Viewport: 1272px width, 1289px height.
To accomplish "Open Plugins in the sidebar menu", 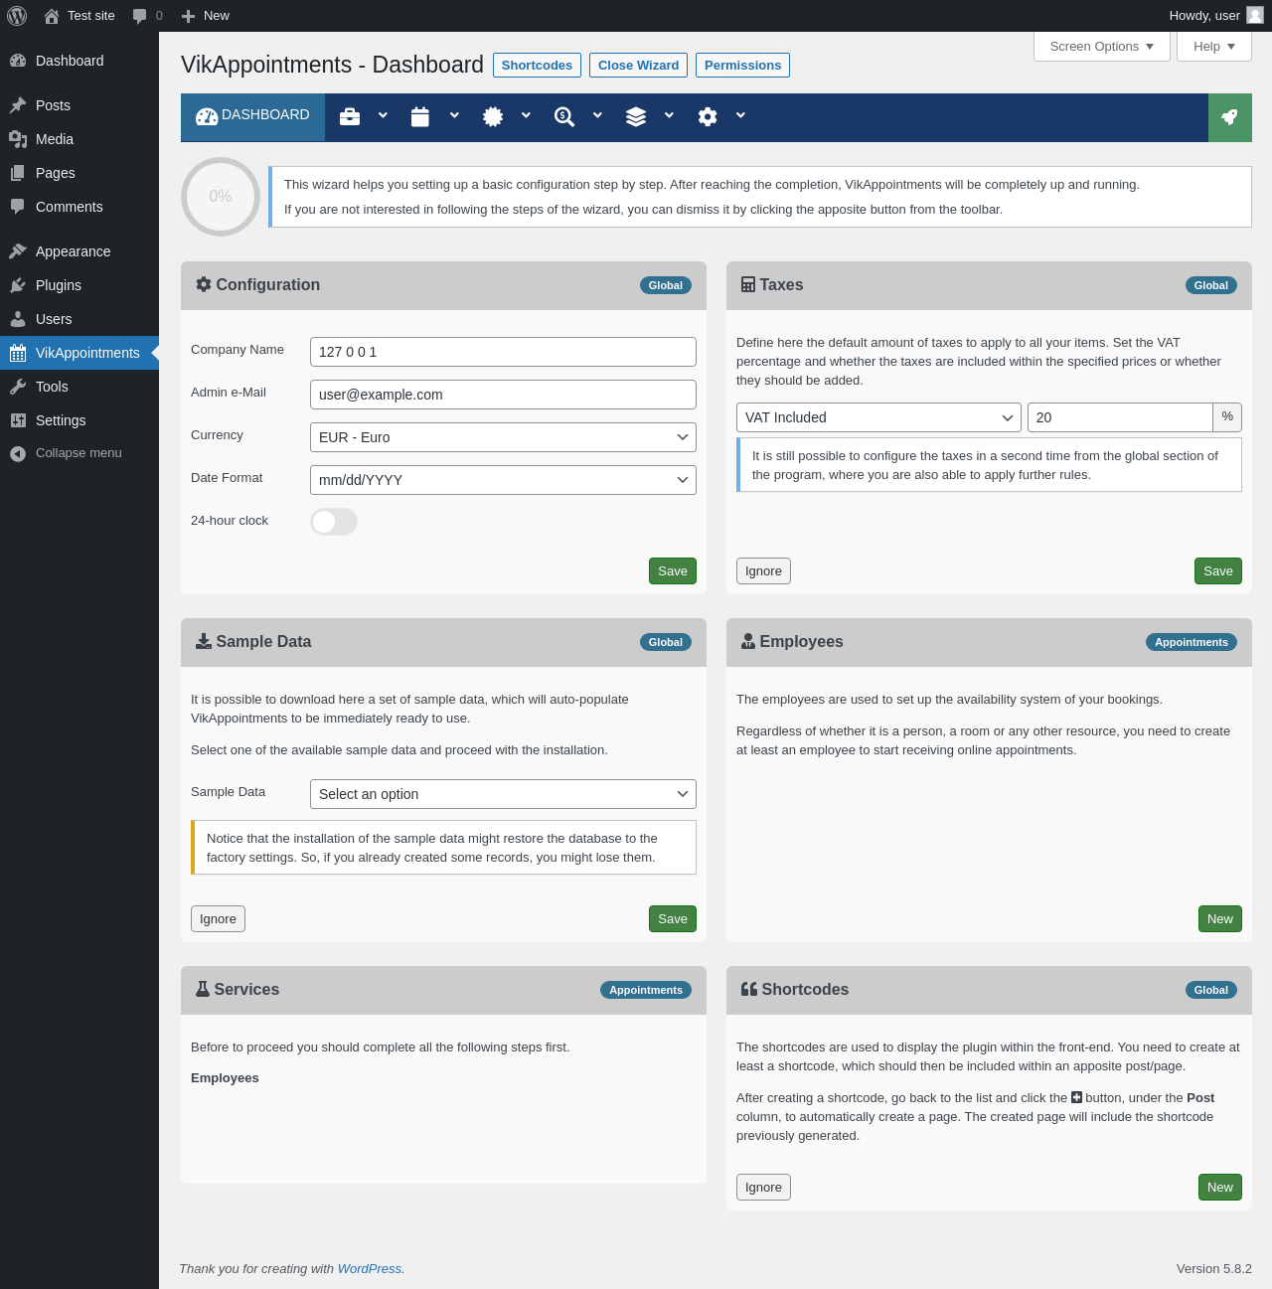I will [79, 285].
